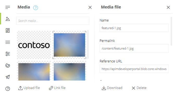
Task: Open the hamburger menu at top of sidebar
Action: point(8,7)
